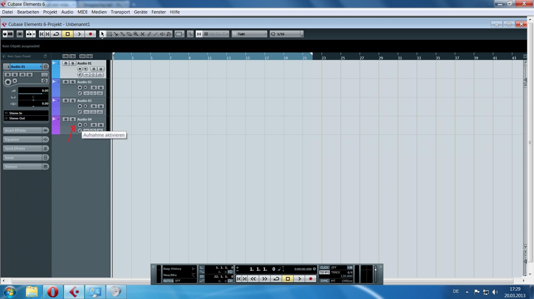Open channel settings 'e' for Audio 01 track
Image resolution: width=534 pixels, height=299 pixels.
point(80,75)
